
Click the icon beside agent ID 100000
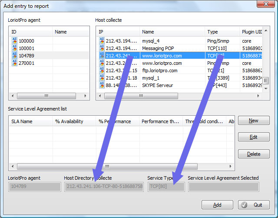[15, 41]
